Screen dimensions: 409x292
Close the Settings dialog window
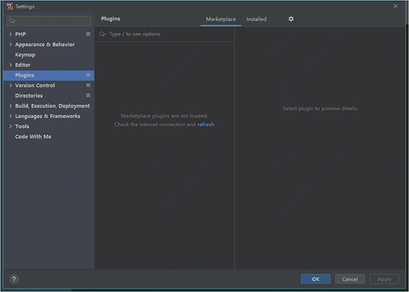396,6
